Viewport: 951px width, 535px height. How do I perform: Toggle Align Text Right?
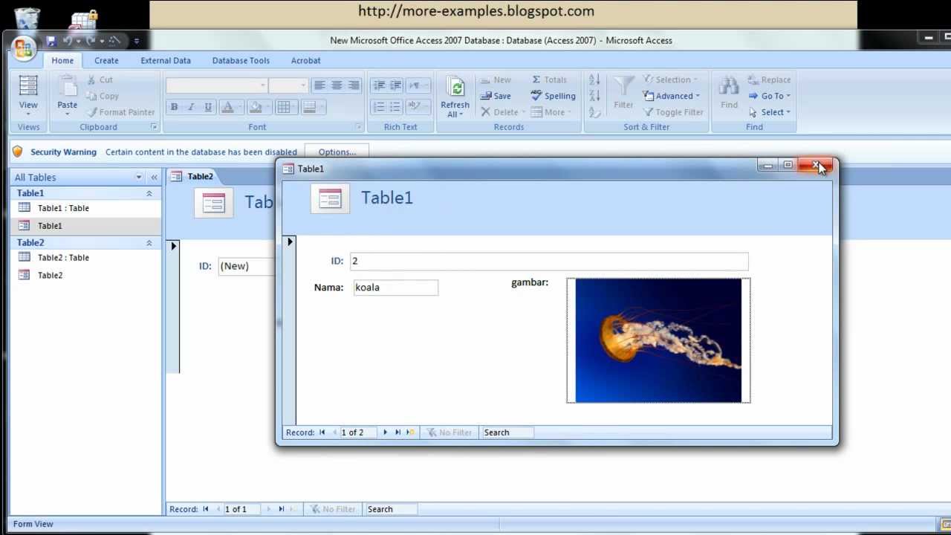[x=354, y=85]
